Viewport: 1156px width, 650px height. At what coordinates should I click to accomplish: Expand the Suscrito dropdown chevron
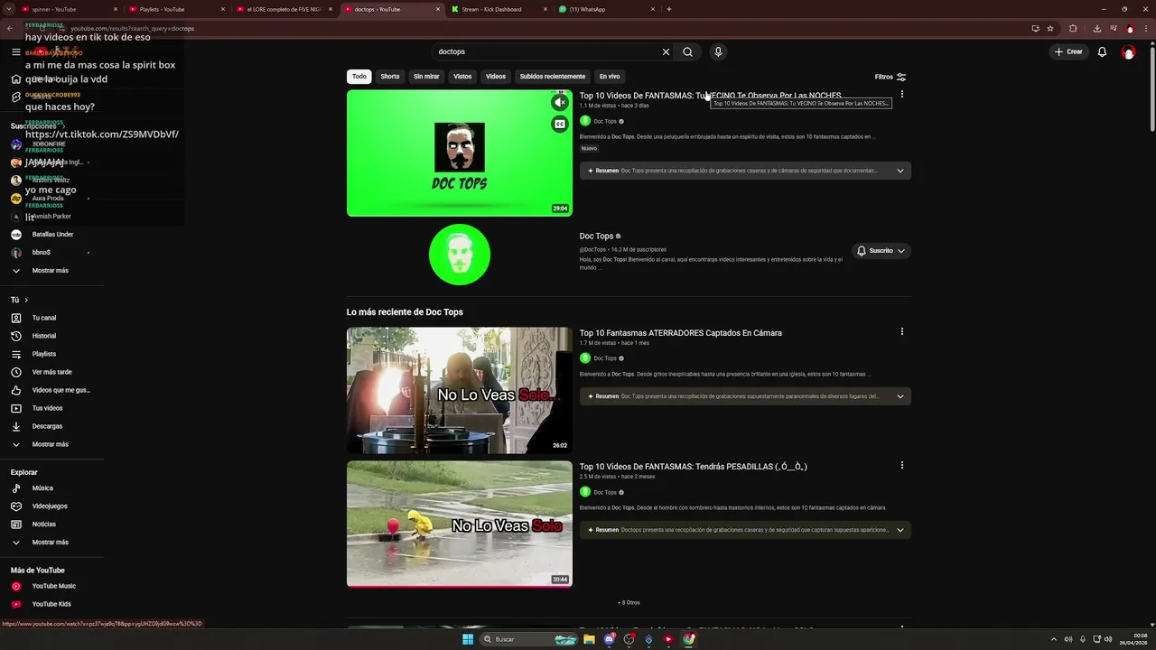pos(900,251)
